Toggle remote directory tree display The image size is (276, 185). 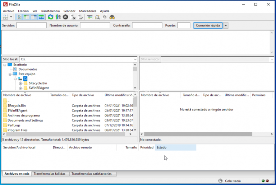click(34, 17)
